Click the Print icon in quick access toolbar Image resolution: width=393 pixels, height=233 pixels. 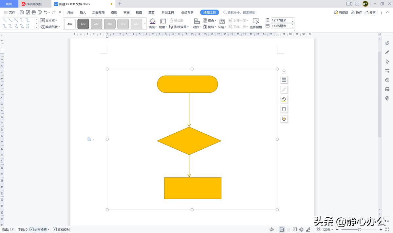tap(33, 12)
